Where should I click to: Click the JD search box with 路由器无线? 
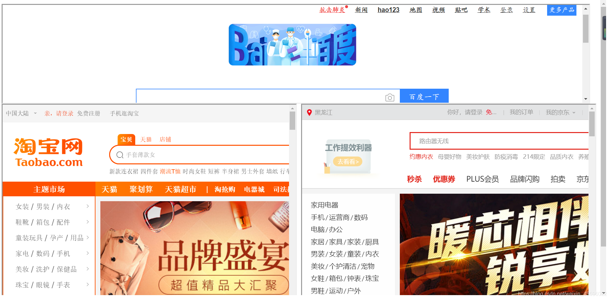click(x=499, y=141)
